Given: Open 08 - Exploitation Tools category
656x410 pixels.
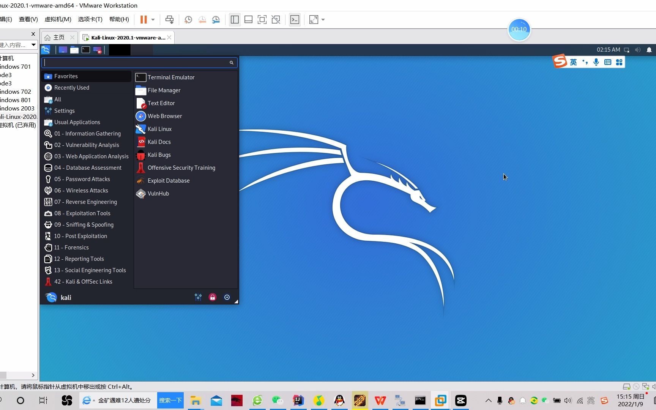Looking at the screenshot, I should pos(86,213).
